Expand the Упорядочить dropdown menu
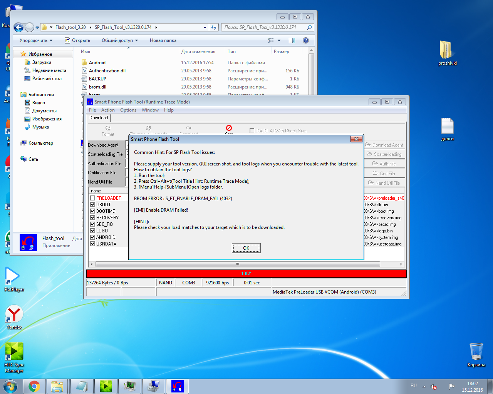Viewport: 493px width, 394px height. tap(36, 40)
